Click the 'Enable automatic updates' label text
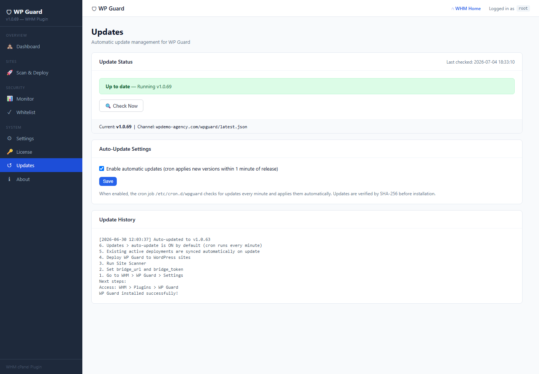The image size is (539, 374). (x=192, y=169)
